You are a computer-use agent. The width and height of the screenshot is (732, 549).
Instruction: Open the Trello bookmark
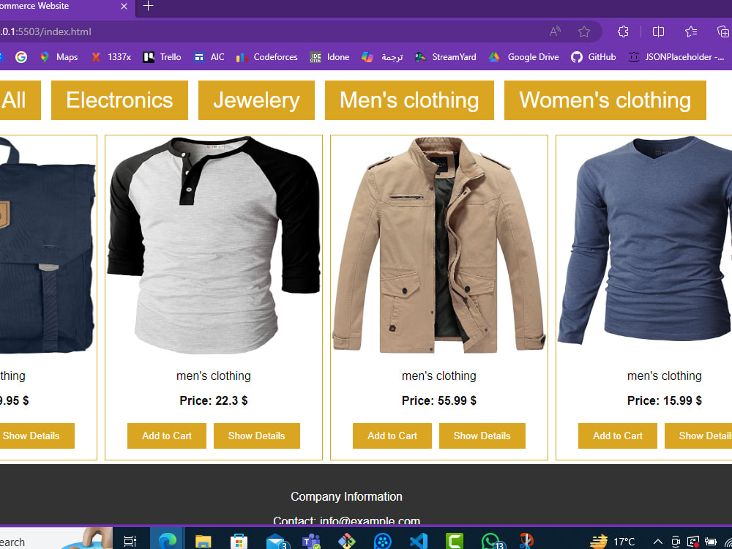pos(162,57)
